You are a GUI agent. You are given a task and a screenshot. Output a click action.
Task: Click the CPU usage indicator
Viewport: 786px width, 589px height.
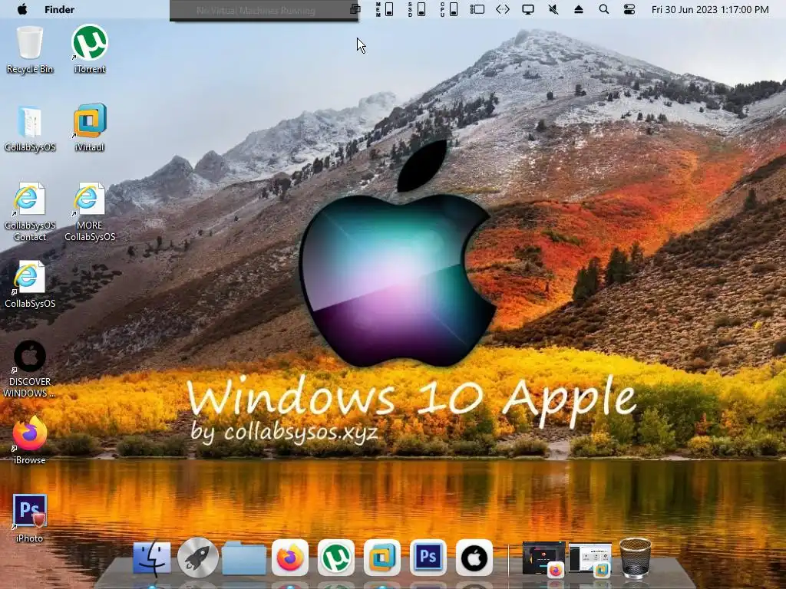tap(448, 9)
